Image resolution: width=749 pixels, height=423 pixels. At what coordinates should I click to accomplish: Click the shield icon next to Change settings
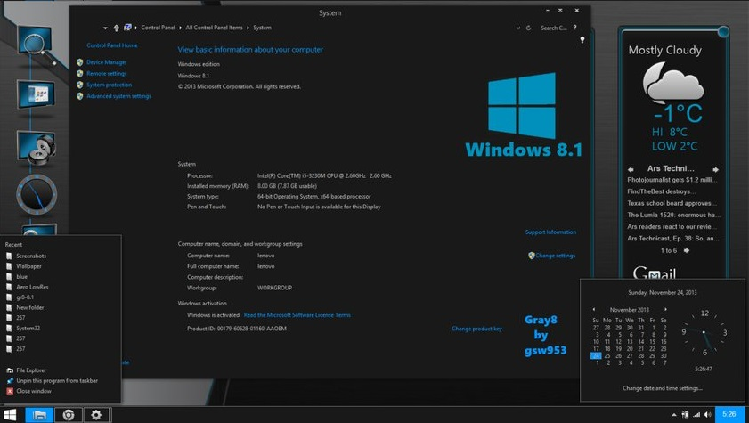(x=531, y=256)
